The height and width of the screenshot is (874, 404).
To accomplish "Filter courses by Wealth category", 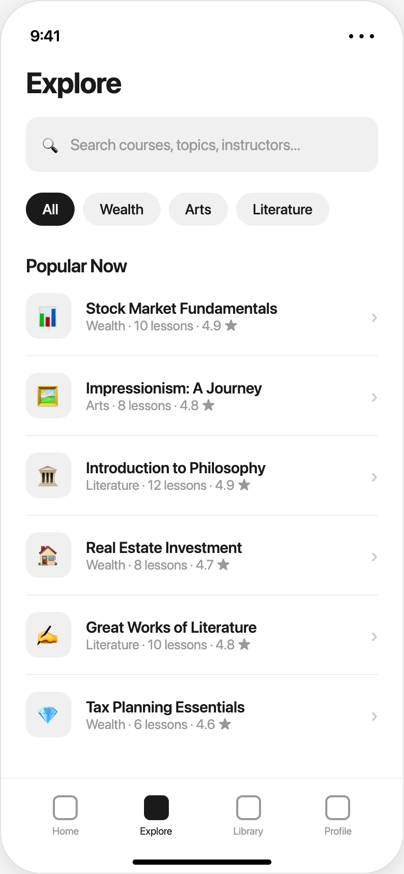I will point(122,209).
